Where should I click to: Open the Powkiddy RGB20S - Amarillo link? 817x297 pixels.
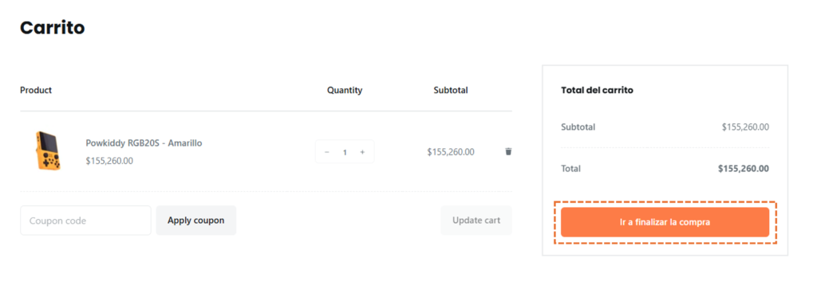pyautogui.click(x=144, y=143)
